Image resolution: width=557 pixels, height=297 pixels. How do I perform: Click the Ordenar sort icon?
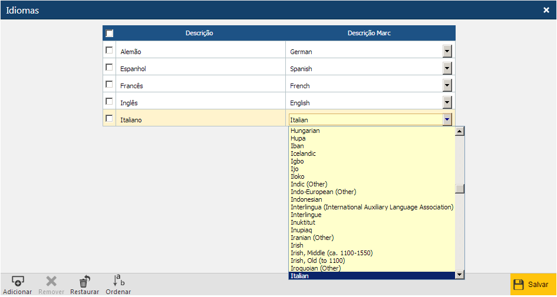click(118, 281)
